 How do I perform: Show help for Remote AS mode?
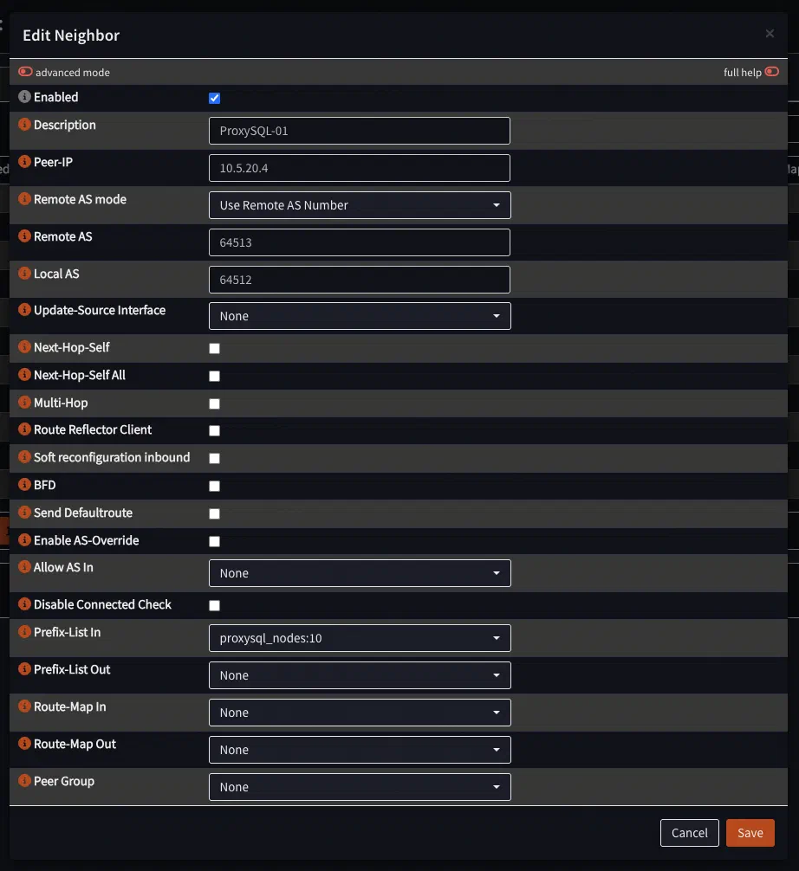click(24, 199)
